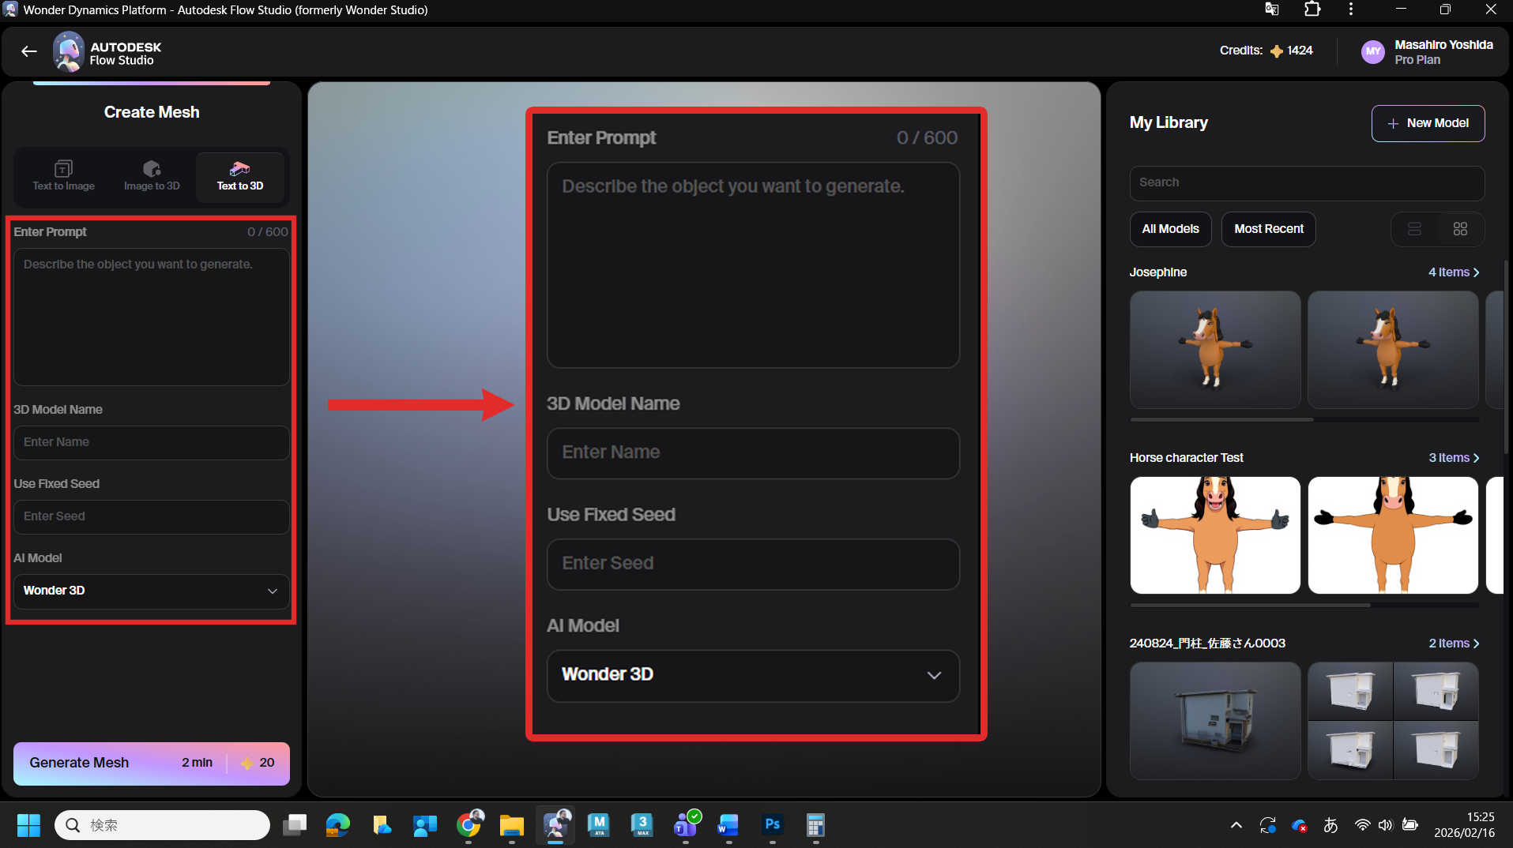The image size is (1513, 848).
Task: Switch to list view in My Library
Action: coord(1414,229)
